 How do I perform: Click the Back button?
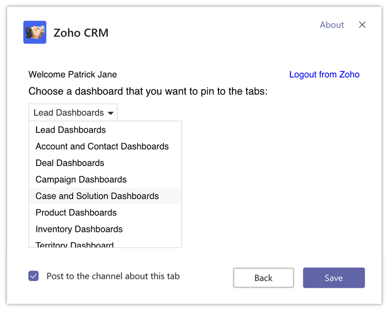click(x=264, y=278)
